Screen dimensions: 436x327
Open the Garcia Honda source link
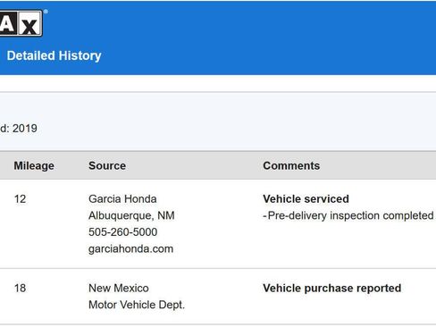tap(122, 199)
